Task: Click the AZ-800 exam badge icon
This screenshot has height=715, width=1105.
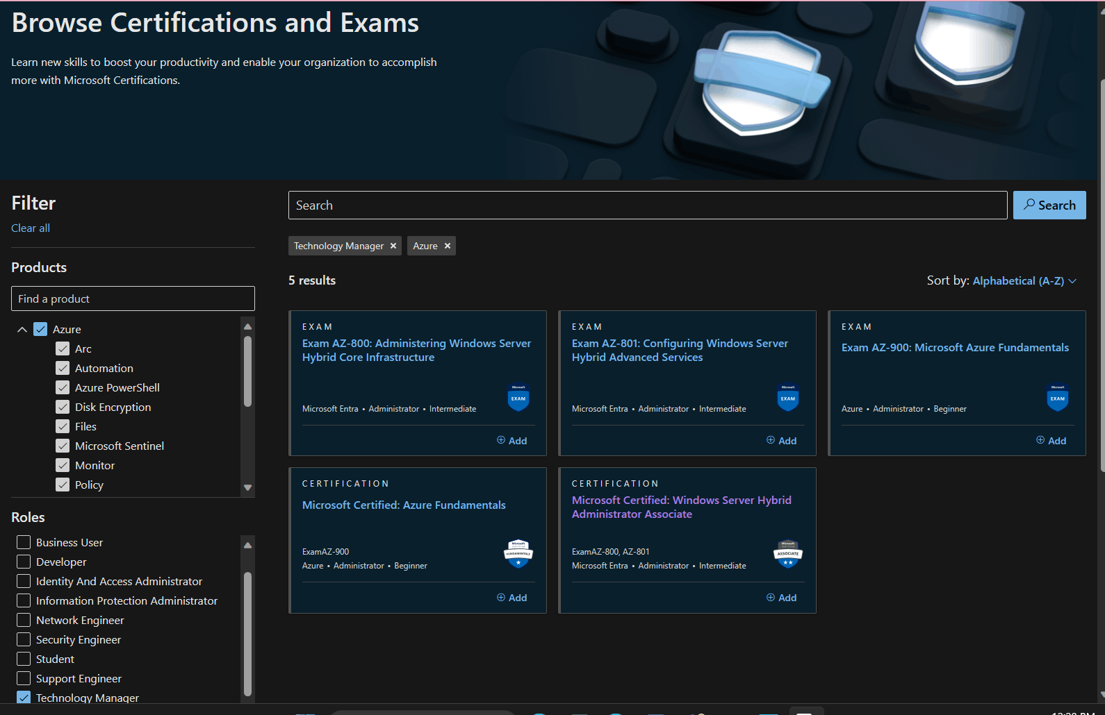Action: (518, 398)
